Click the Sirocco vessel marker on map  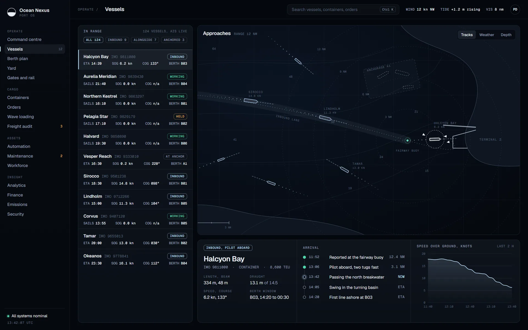[251, 101]
